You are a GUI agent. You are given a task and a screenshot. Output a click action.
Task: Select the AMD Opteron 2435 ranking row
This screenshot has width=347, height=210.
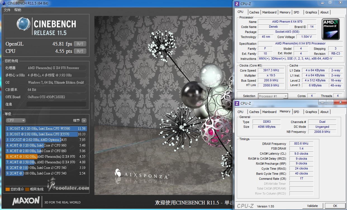tap(46, 140)
